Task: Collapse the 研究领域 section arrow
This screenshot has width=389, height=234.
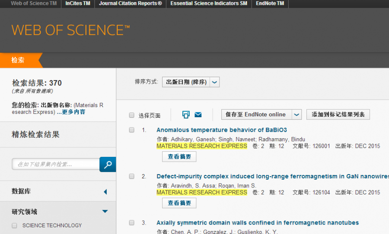Action: 105,211
